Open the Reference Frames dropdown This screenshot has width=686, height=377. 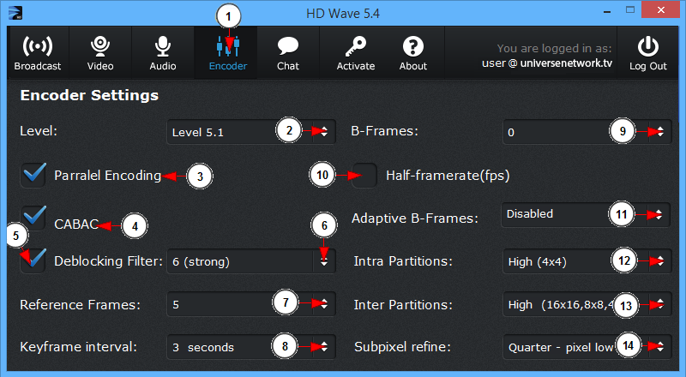[x=251, y=304]
